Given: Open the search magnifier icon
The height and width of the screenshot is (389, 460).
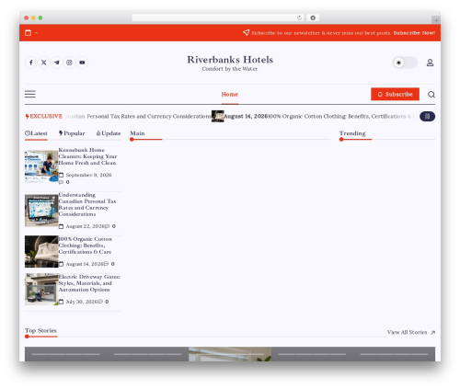Looking at the screenshot, I should (431, 95).
